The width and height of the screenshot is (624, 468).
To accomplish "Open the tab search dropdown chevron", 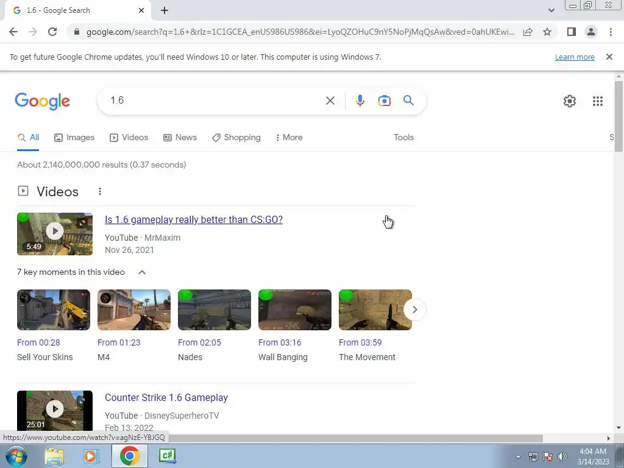I will pyautogui.click(x=551, y=10).
